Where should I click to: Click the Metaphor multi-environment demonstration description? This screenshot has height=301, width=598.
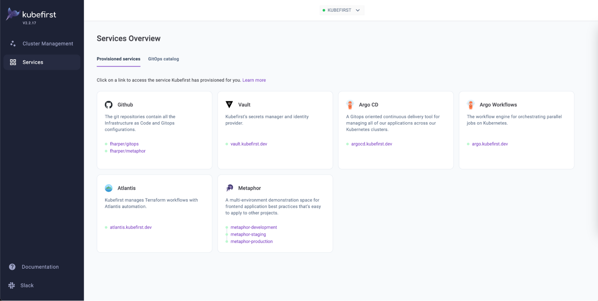click(273, 207)
